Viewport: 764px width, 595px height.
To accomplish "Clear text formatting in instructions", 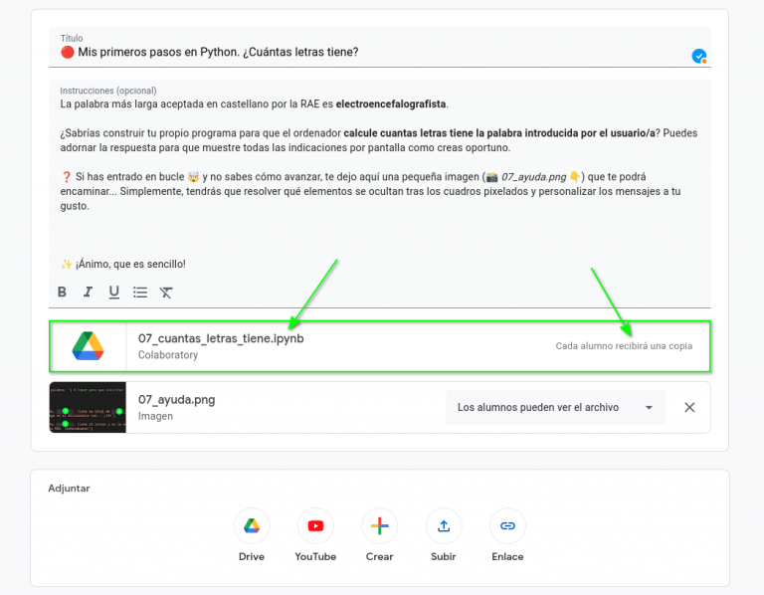I will pos(166,292).
